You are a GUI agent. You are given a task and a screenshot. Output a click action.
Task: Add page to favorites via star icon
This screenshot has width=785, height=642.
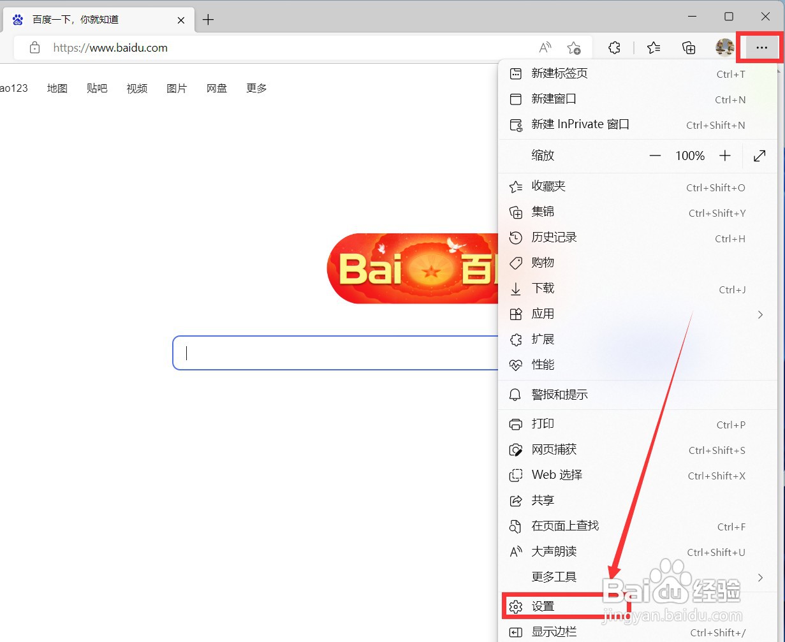(575, 47)
